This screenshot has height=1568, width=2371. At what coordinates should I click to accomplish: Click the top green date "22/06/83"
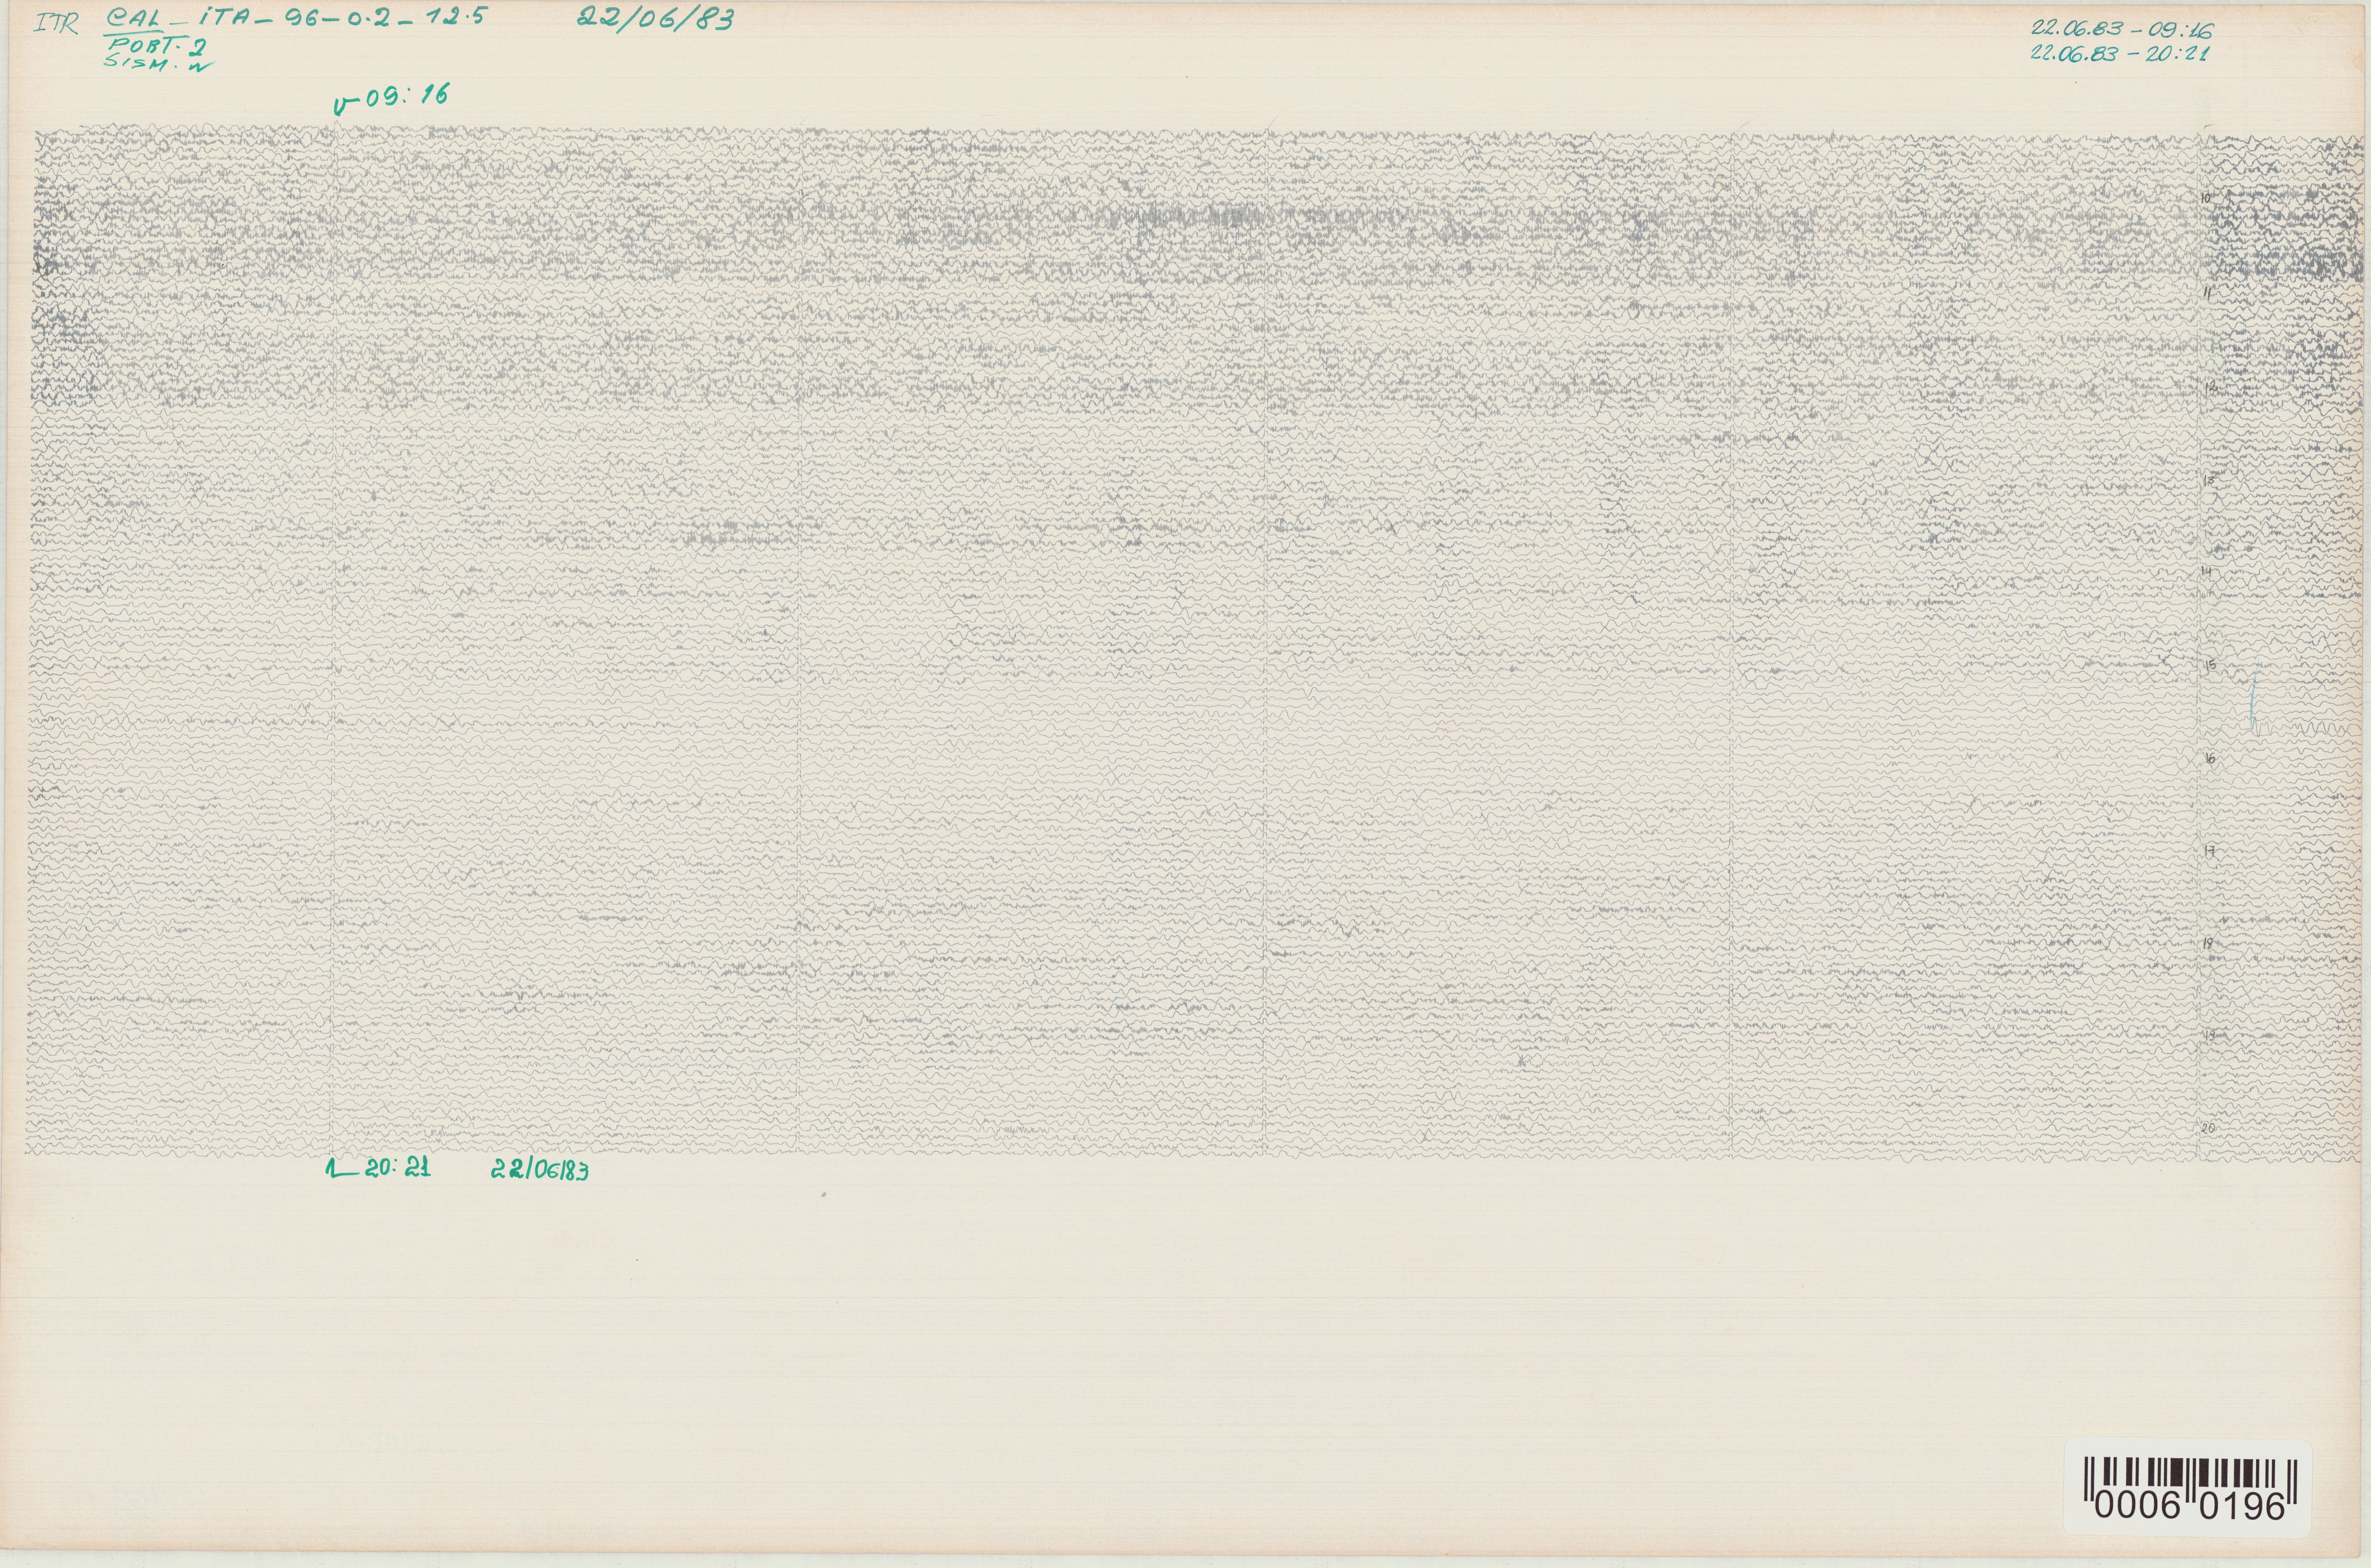coord(656,18)
